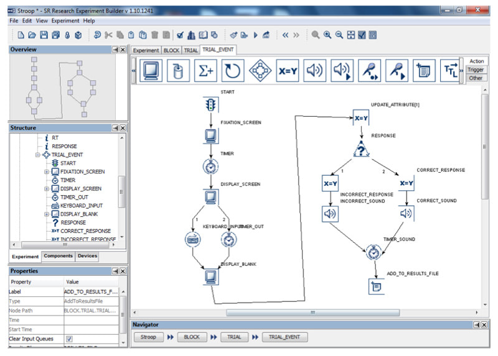The width and height of the screenshot is (498, 356).
Task: Click the Structure panel horizontal scrollbar
Action: click(x=65, y=245)
